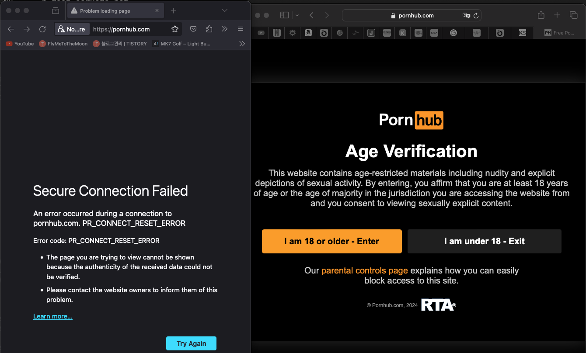The width and height of the screenshot is (586, 353).
Task: Open the K favorite icon in Safari
Action: click(403, 33)
